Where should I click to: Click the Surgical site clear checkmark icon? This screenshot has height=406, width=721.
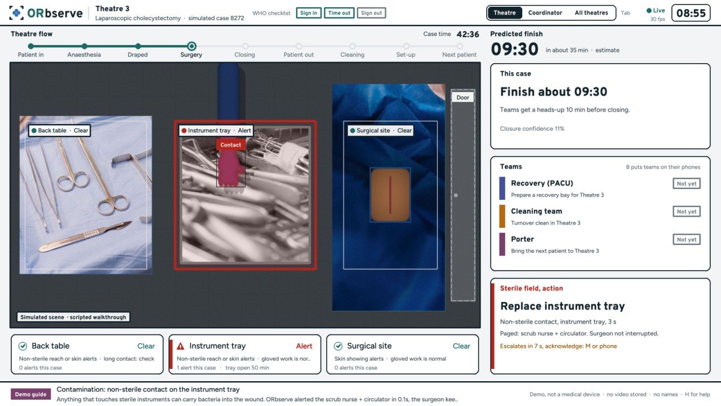tap(339, 346)
